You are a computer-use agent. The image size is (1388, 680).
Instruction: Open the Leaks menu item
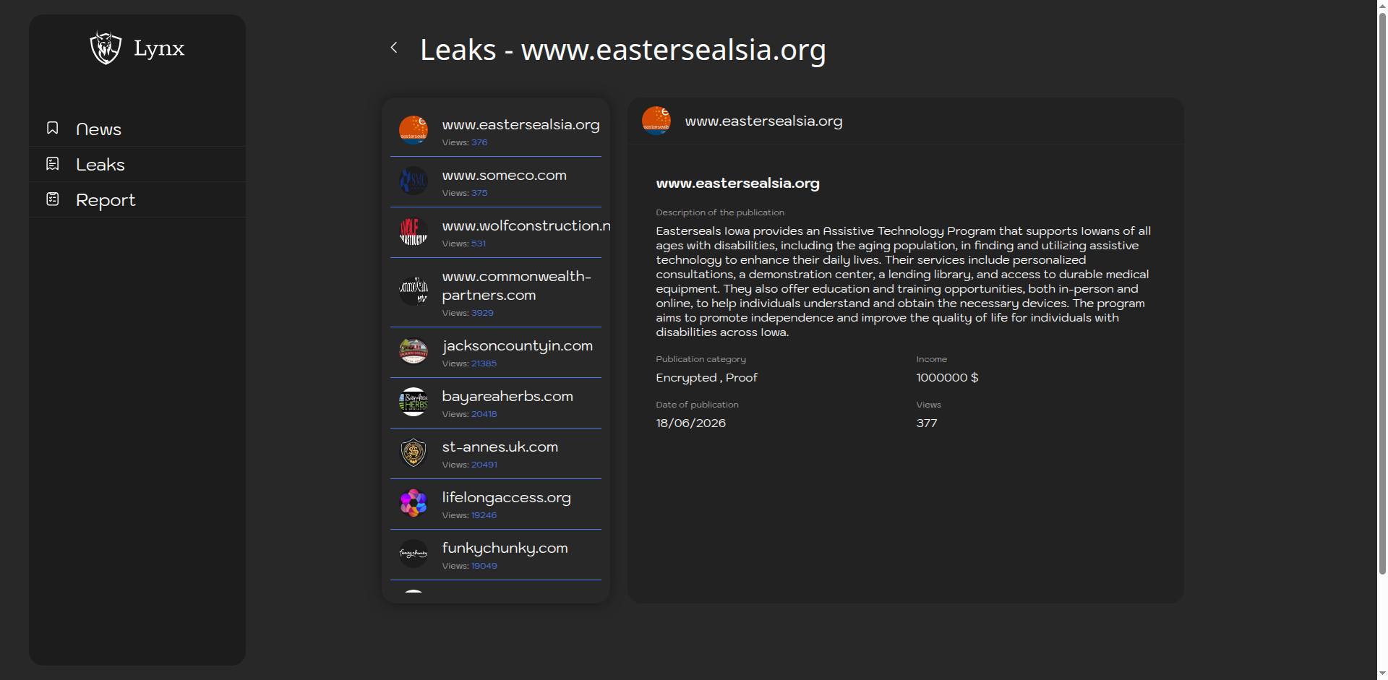tap(137, 164)
